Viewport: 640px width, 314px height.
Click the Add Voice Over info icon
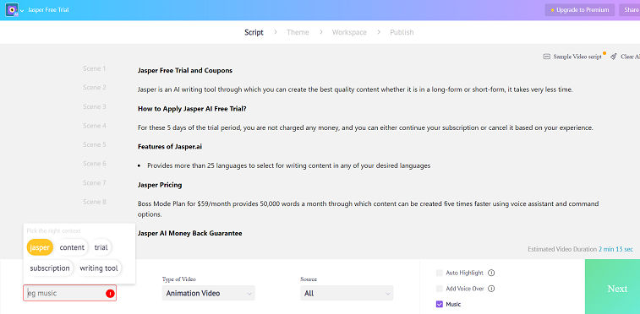[x=491, y=289]
